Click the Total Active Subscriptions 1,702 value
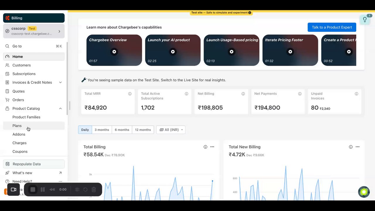The image size is (375, 211). click(x=148, y=108)
